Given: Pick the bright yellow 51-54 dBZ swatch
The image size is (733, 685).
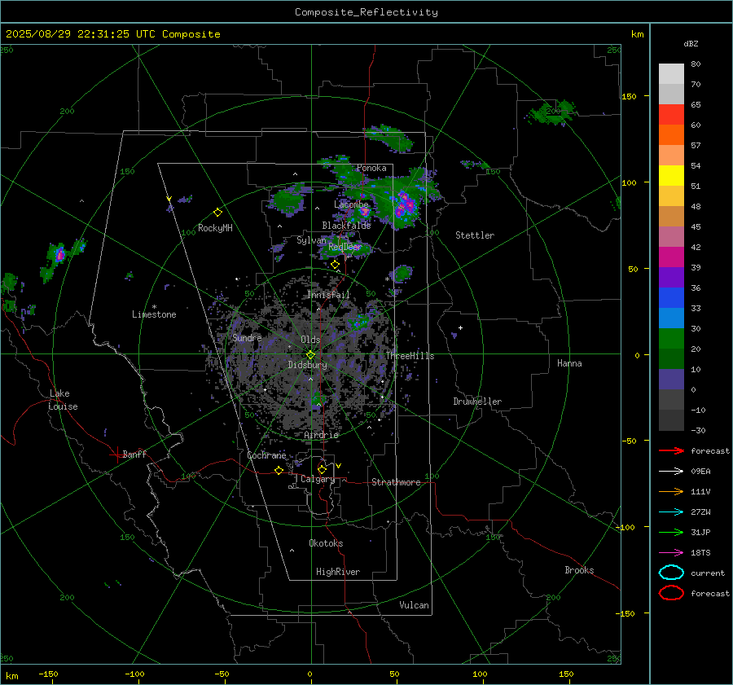Looking at the screenshot, I should click(x=671, y=176).
